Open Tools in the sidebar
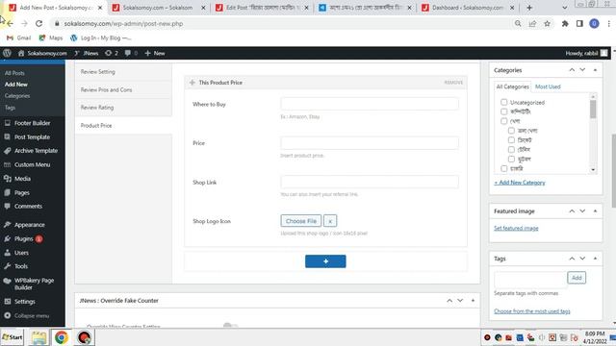616x346 pixels. pos(21,266)
